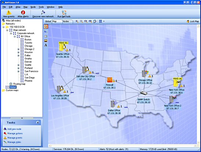Select Routing map tree item
The image size is (201, 152).
[19, 84]
